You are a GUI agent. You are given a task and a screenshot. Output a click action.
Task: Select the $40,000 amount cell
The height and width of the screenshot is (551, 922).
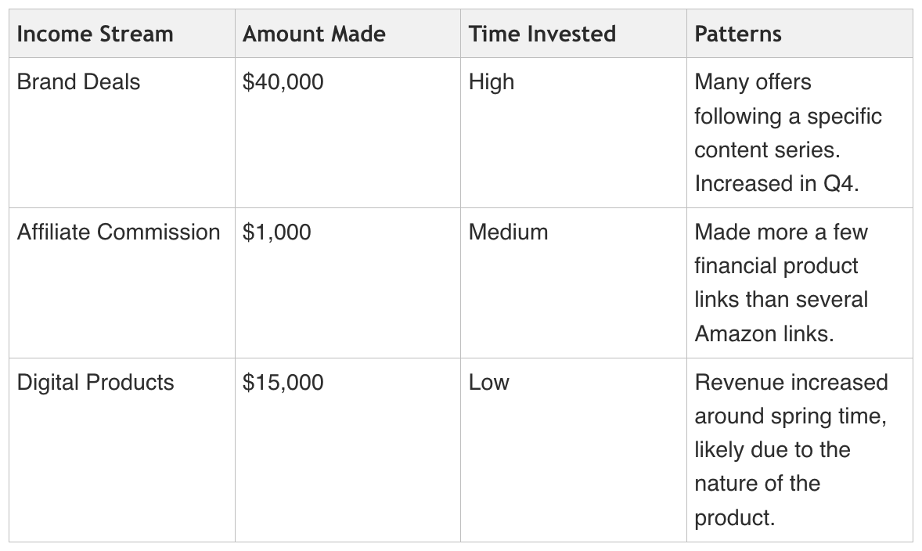(283, 82)
